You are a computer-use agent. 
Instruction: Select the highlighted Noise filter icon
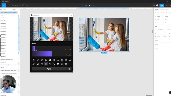click(46, 64)
